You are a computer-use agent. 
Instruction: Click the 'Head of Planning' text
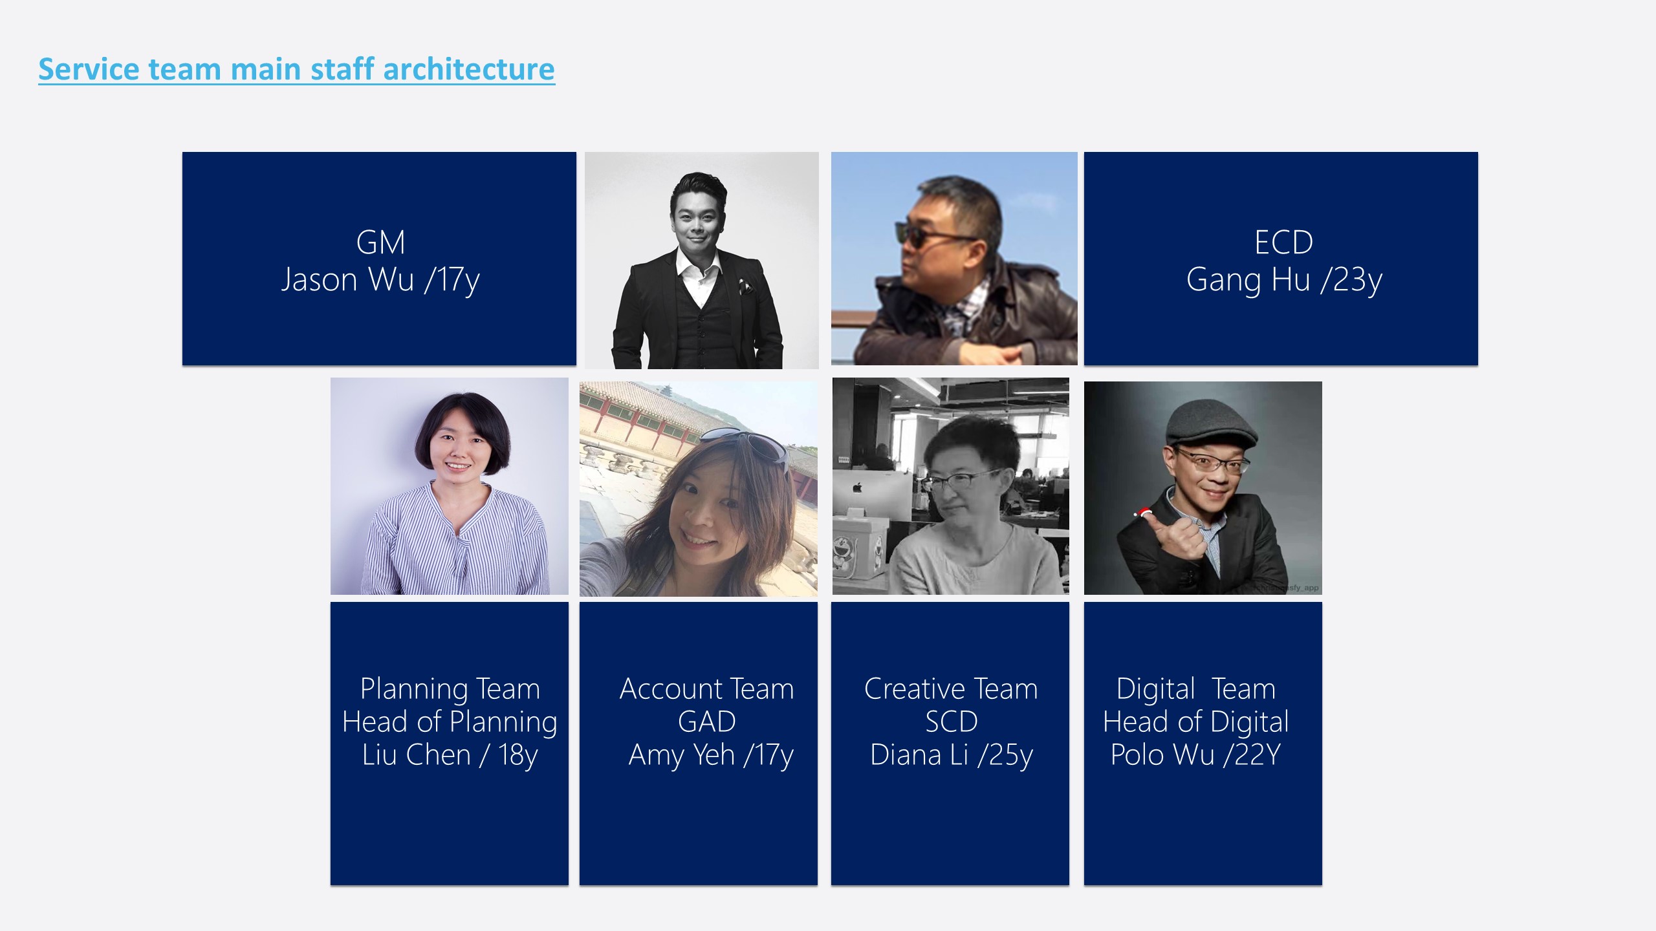pyautogui.click(x=449, y=722)
